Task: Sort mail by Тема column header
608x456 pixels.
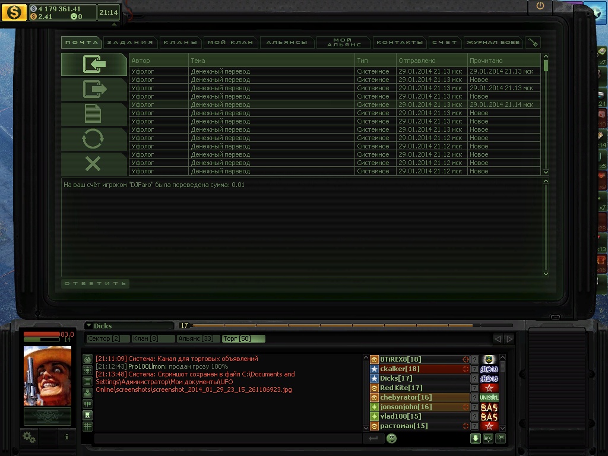Action: click(271, 61)
